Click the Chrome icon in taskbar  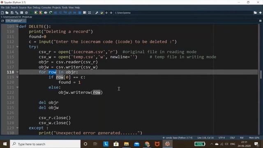147,144
